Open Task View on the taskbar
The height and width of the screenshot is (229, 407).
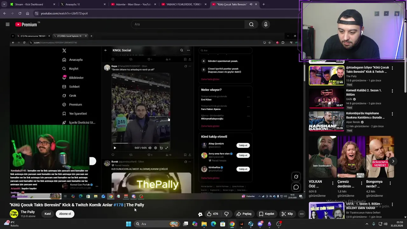[186, 224]
